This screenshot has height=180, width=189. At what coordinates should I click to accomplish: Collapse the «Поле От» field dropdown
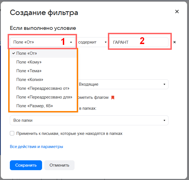click(x=43, y=42)
